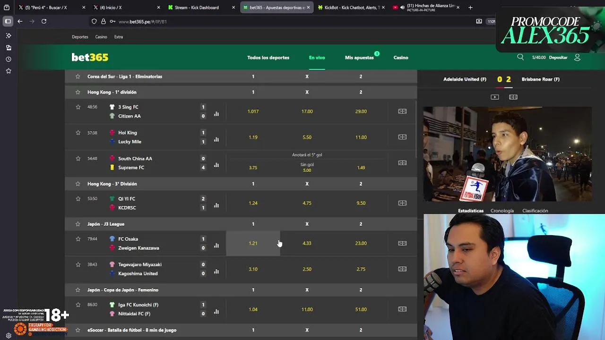Screen dimensions: 605x340
Task: Open stats chart for Iga FC Kunoichi match
Action: 216,312
